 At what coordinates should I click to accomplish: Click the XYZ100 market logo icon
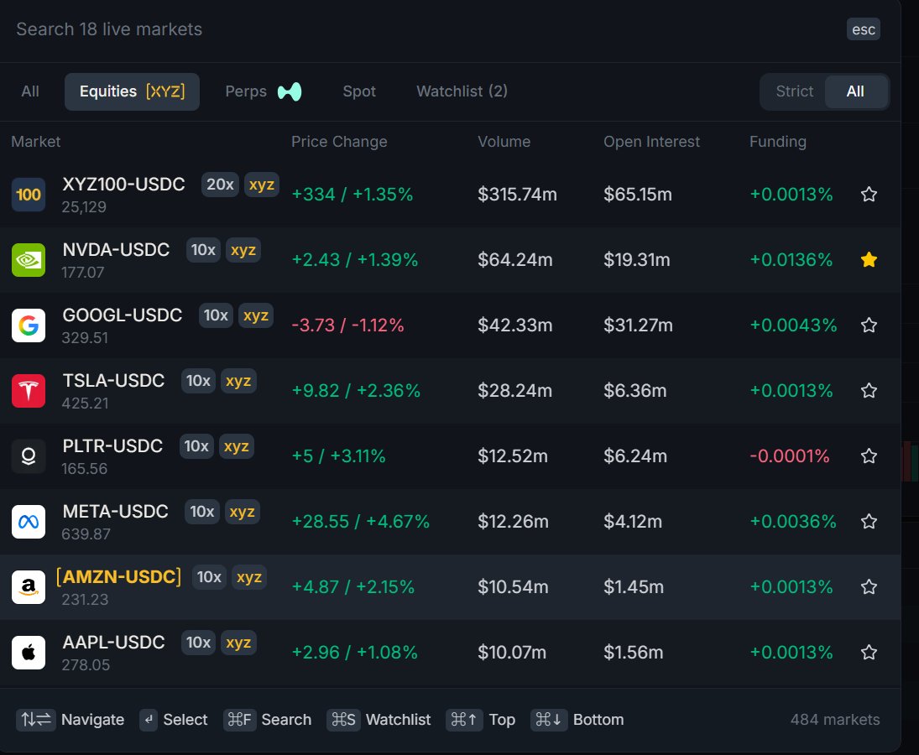pos(29,195)
